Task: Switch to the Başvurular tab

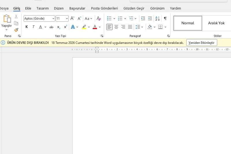Action: (x=77, y=8)
